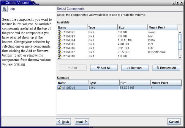This screenshot has height=128, width=185.
Task: Sort Selected list by Type column header
Action: (103, 83)
